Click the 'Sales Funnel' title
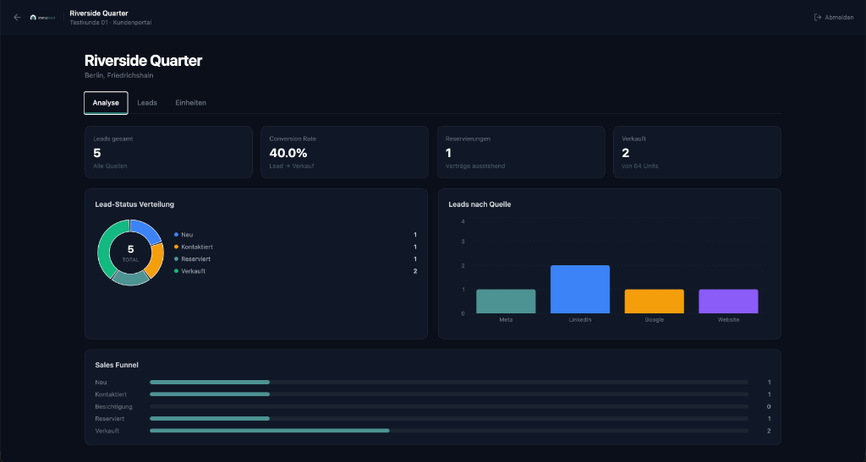The height and width of the screenshot is (462, 866). pyautogui.click(x=117, y=365)
